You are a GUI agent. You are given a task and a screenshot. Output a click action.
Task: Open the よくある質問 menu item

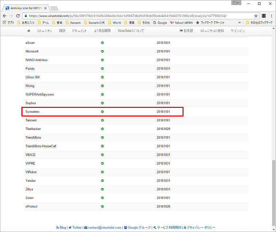102,31
